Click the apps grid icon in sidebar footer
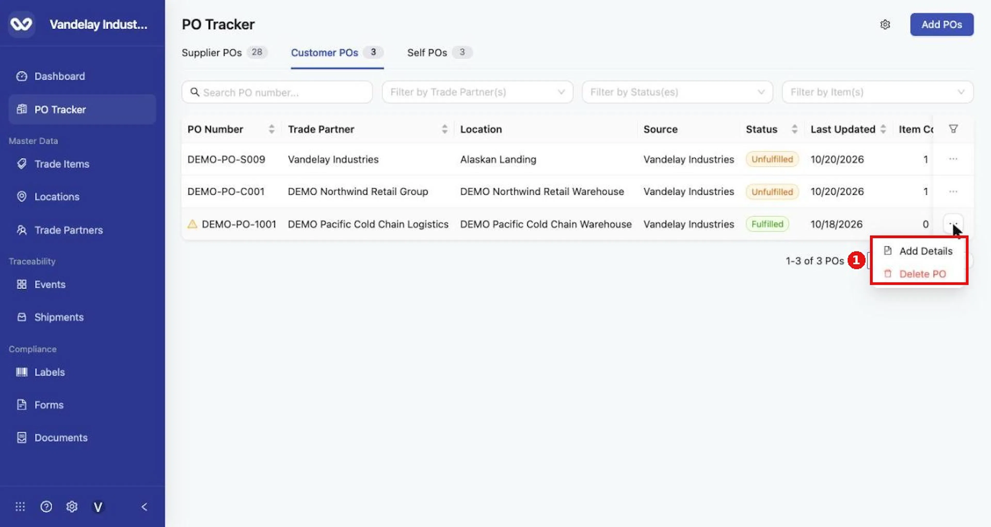Viewport: 991px width, 527px height. tap(20, 507)
